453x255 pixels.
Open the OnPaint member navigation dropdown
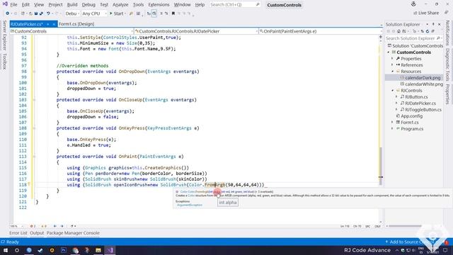coord(321,31)
